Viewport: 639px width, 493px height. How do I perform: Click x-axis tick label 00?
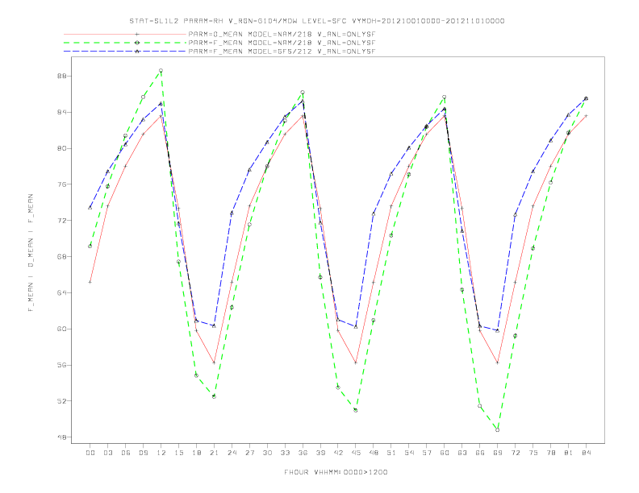click(x=90, y=453)
